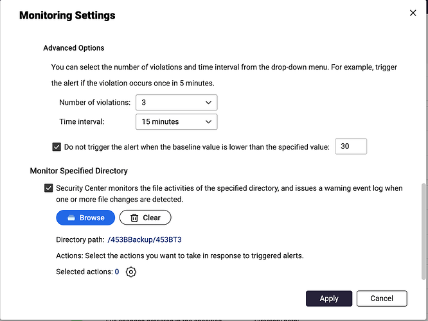Toggle Monitor Specified Directory checkbox
Image resolution: width=428 pixels, height=321 pixels.
[49, 188]
